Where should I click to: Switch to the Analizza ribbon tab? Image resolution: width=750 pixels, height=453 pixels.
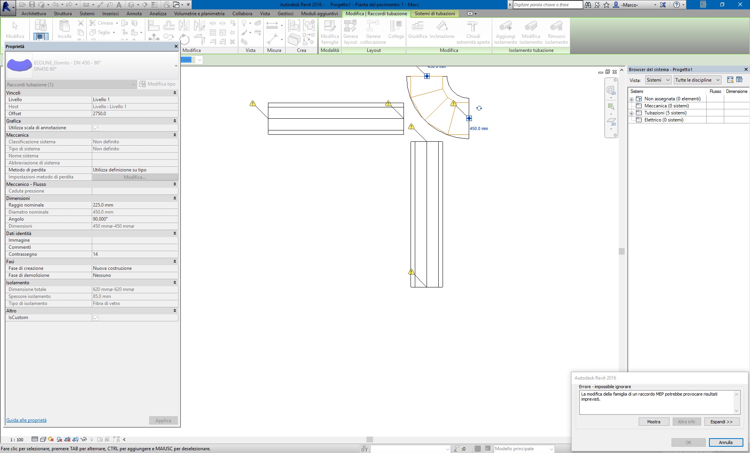[158, 14]
